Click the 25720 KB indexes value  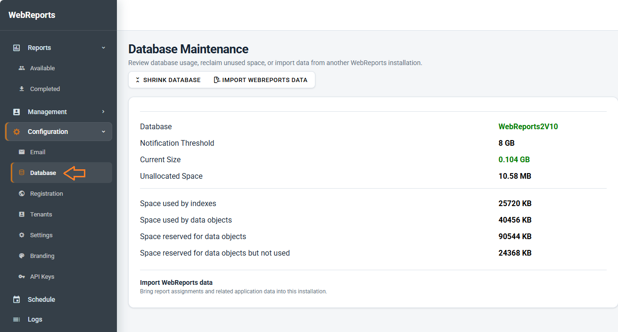click(x=515, y=203)
